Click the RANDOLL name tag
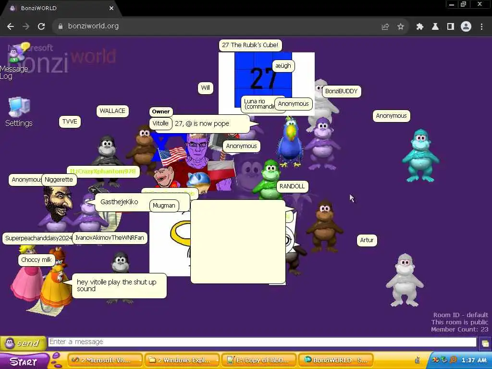492x369 pixels. pos(292,186)
